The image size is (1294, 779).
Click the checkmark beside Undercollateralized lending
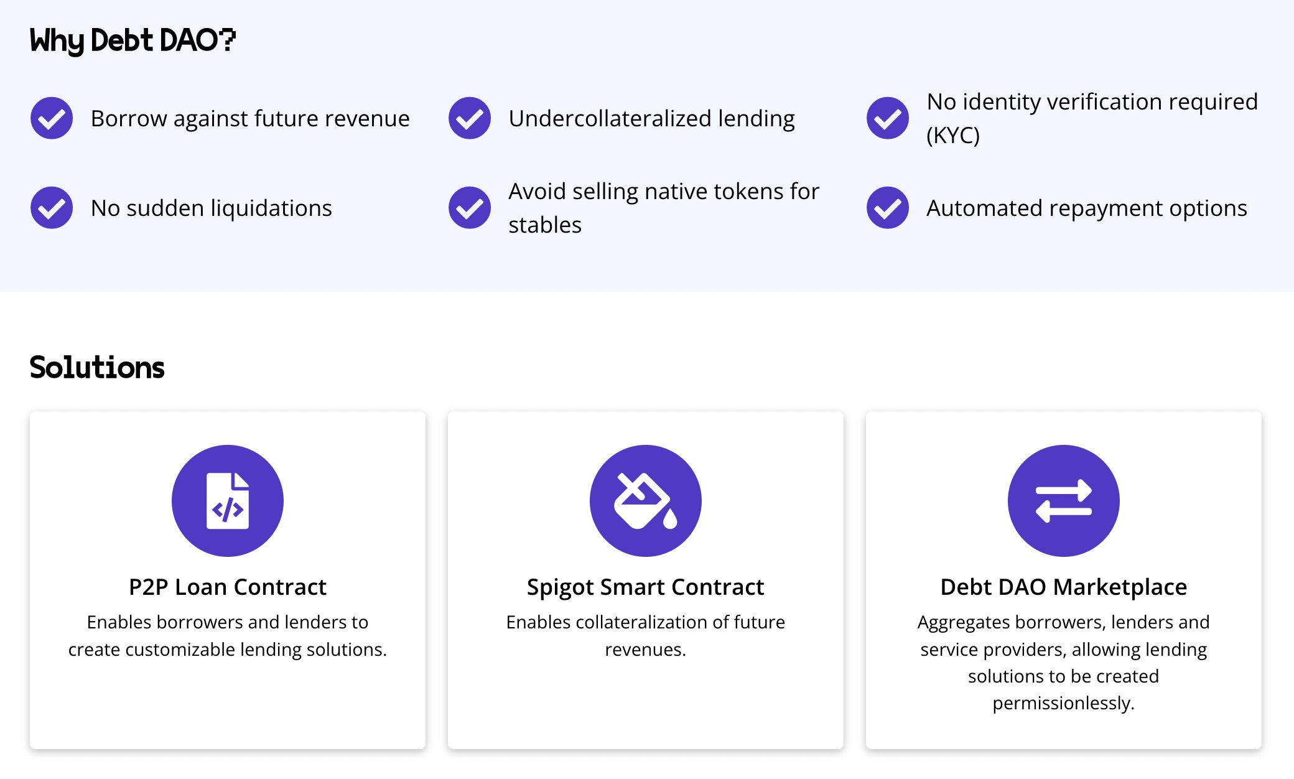click(x=470, y=118)
